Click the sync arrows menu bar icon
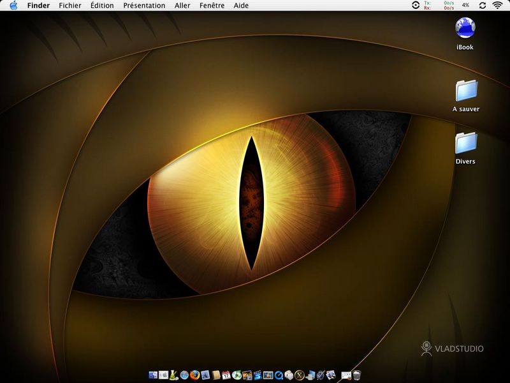The image size is (510, 383). (x=483, y=5)
